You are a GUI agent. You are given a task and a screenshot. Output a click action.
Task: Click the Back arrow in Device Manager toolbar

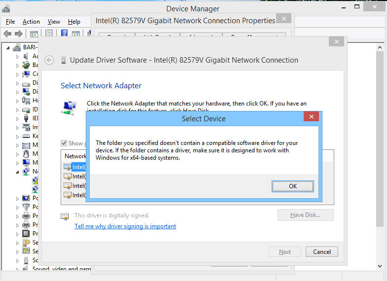click(x=7, y=34)
